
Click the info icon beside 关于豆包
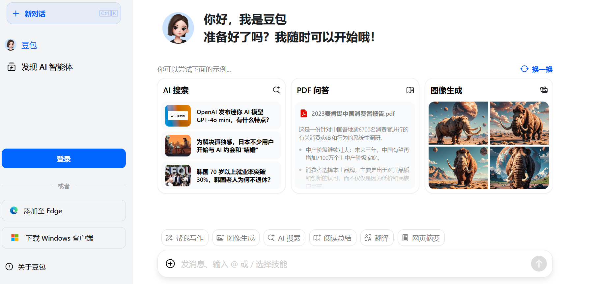(9, 267)
